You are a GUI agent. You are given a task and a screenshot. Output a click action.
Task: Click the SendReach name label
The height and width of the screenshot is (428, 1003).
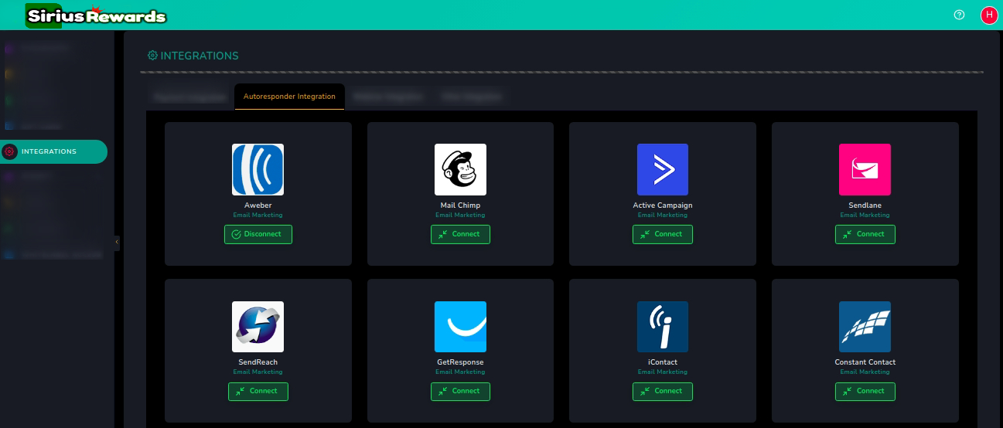pyautogui.click(x=258, y=362)
